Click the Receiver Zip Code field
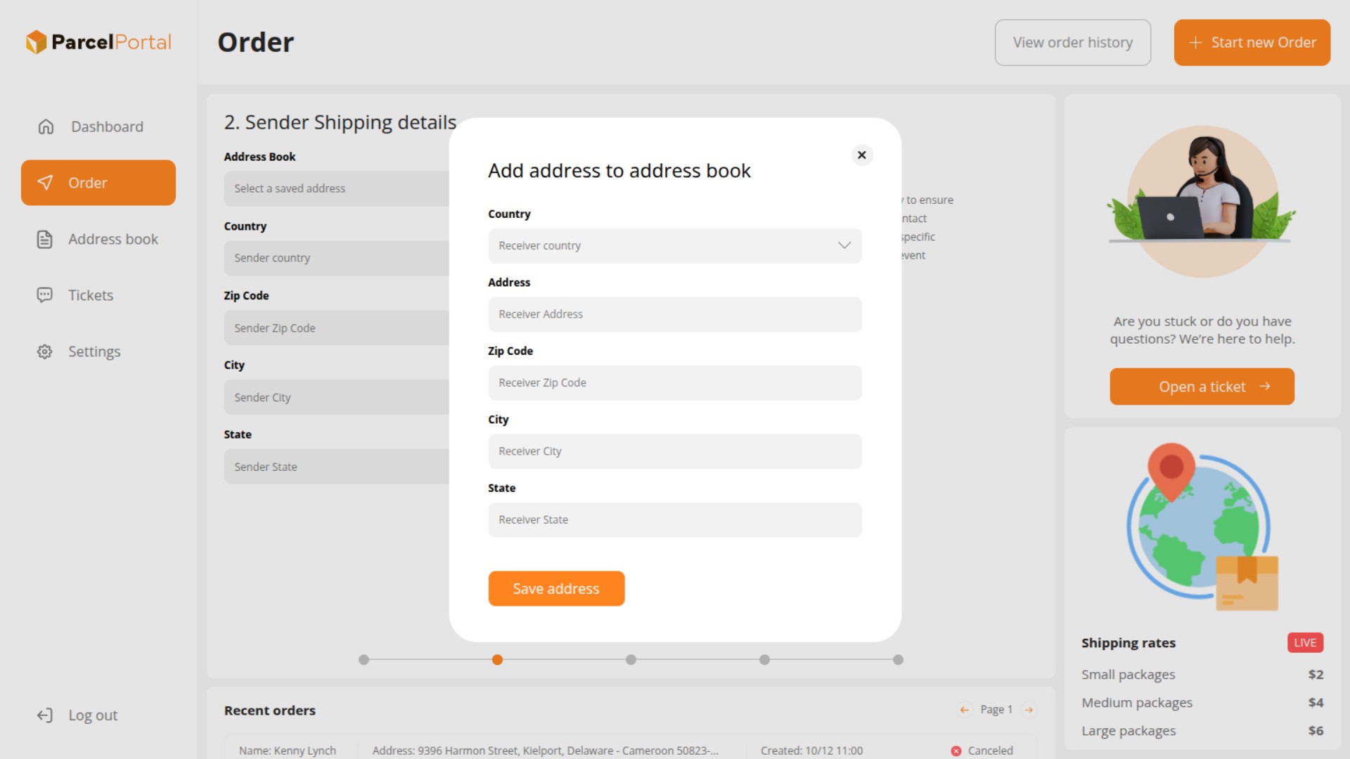 [674, 383]
